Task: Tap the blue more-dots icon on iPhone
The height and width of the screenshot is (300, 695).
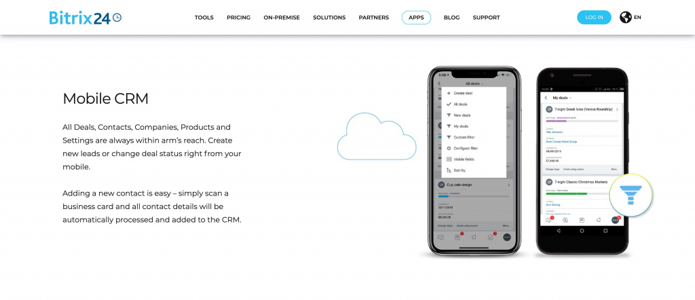Action: tap(506, 237)
